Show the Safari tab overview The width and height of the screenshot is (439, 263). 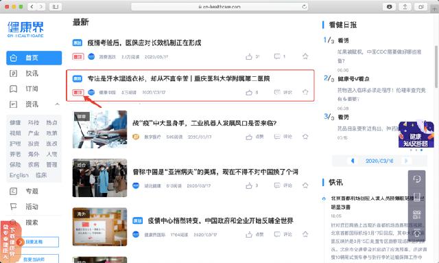[x=420, y=7]
